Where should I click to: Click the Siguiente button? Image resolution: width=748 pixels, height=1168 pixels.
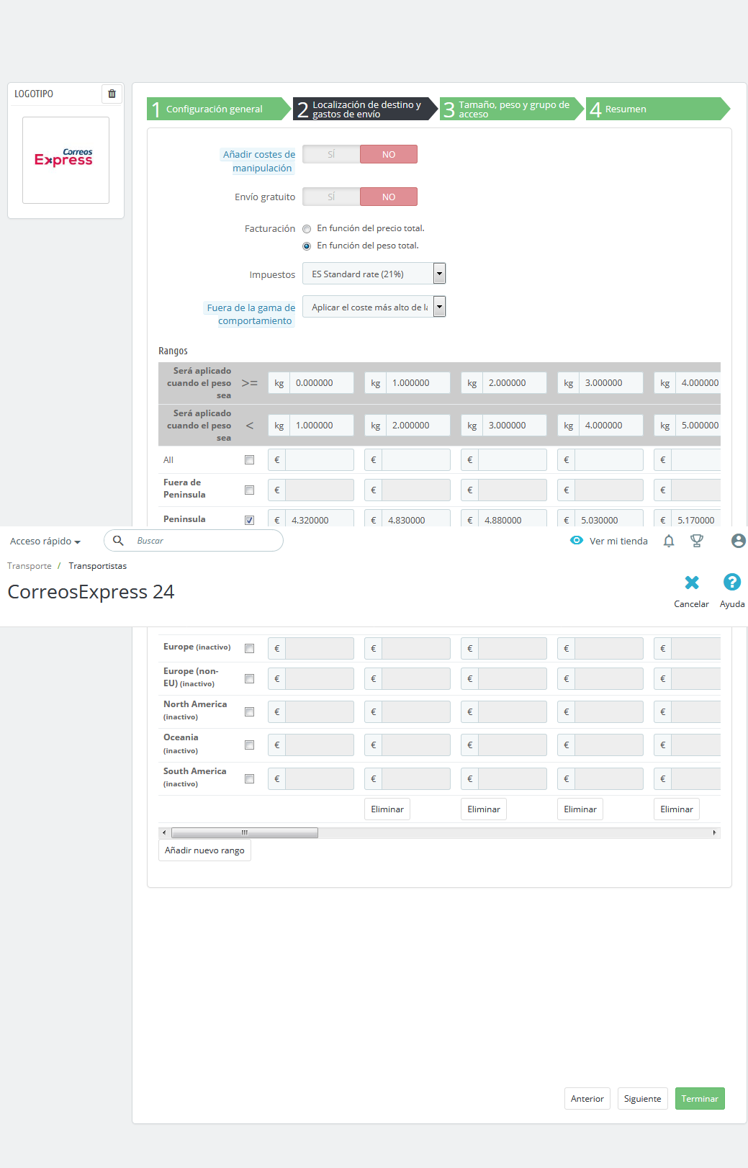[x=642, y=1098]
